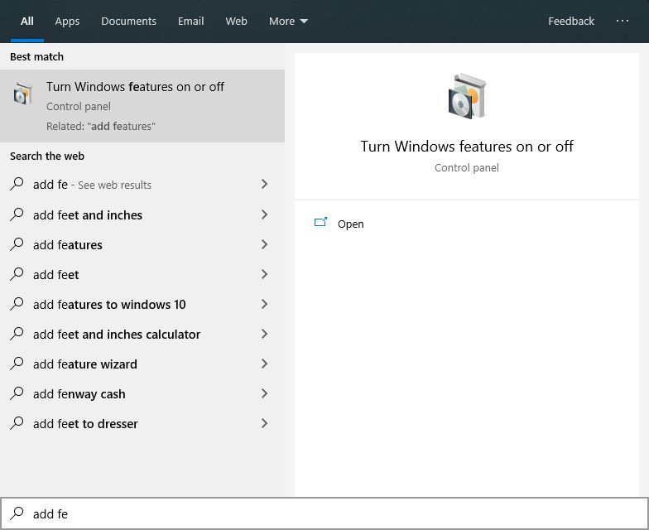Click magnifier icon beside 'add feature wizard'
This screenshot has height=530, width=649.
(17, 363)
